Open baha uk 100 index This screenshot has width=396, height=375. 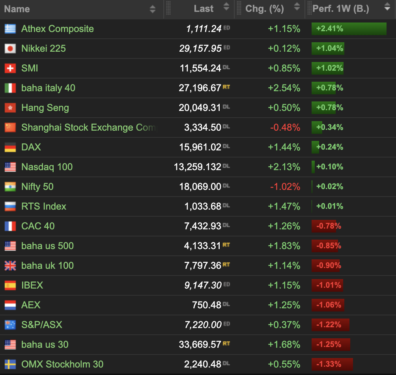(47, 266)
